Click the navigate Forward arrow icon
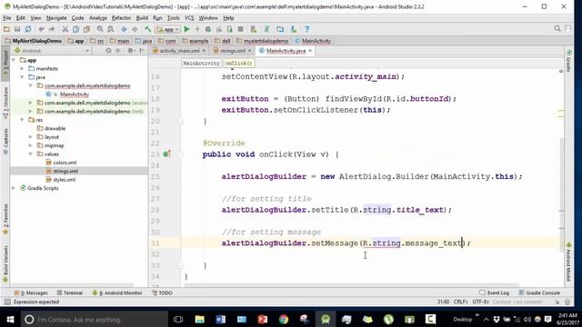Viewport: 582px width, 327px height. (135, 29)
